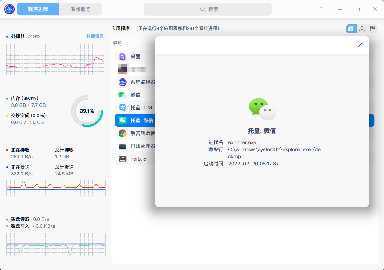Enable the applications view mode
Screen dimensions: 384x270
pyautogui.click(x=351, y=28)
